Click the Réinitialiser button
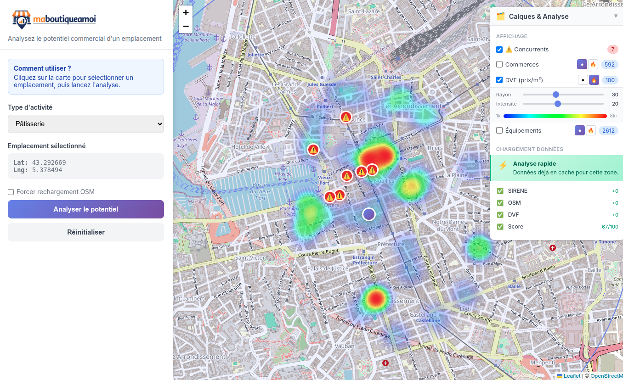623x380 pixels. [86, 232]
